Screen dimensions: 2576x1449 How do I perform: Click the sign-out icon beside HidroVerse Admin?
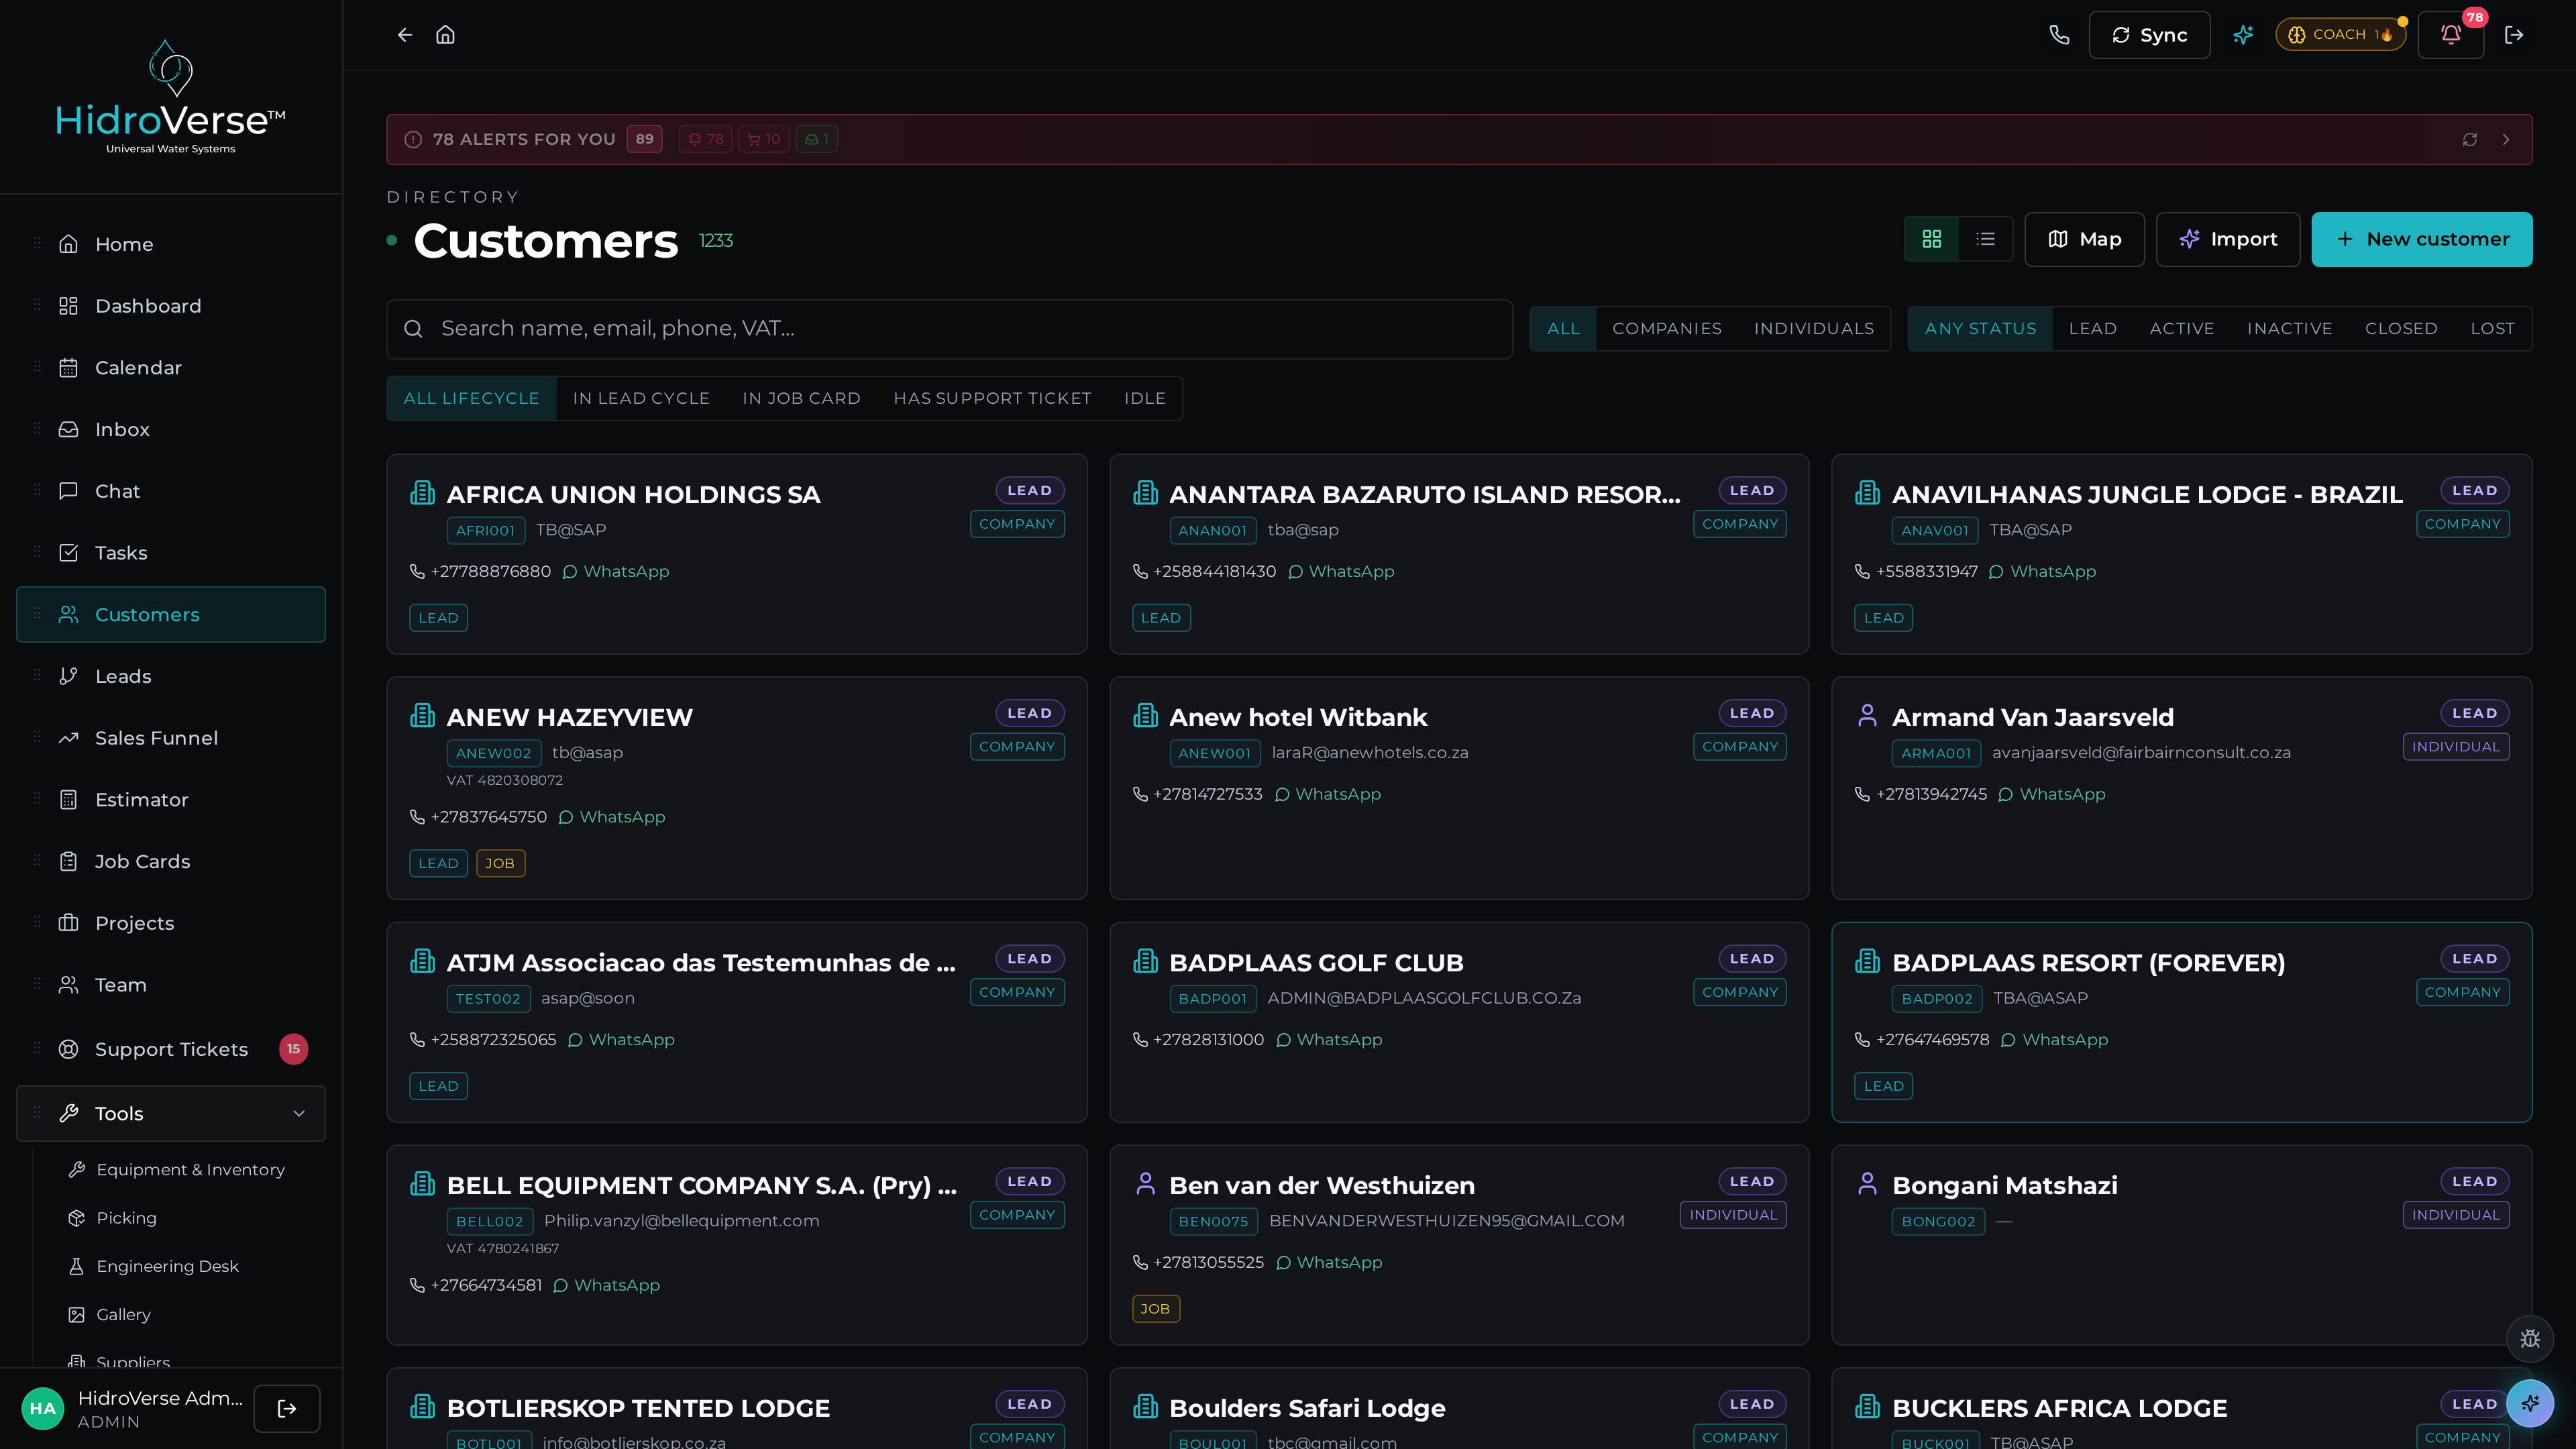(x=287, y=1409)
